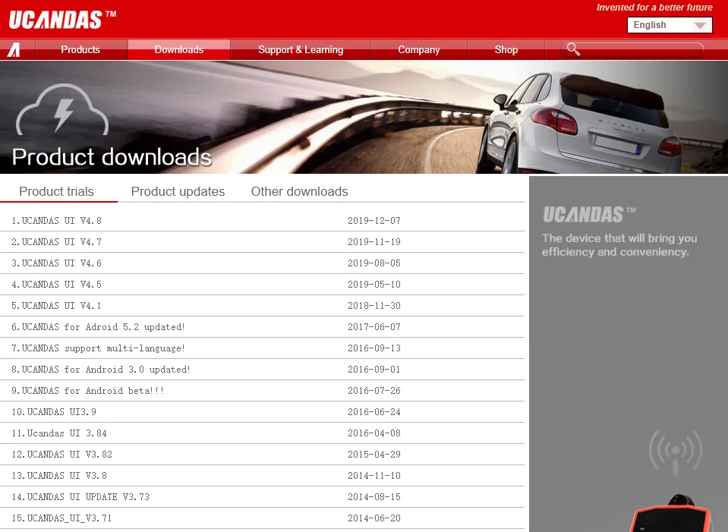
Task: Open the UCANDAS UI V4.7 download
Action: point(57,242)
